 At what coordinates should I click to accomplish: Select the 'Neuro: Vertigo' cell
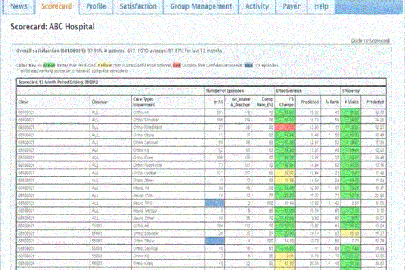click(168, 210)
